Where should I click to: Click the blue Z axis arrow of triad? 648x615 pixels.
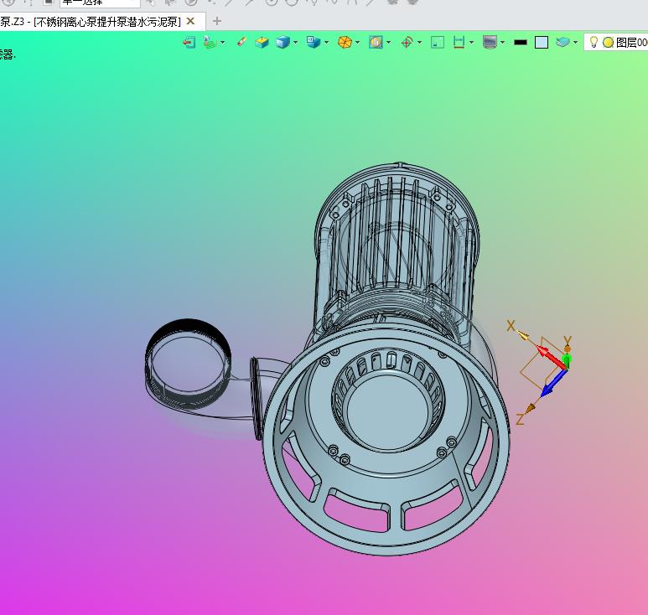553,383
